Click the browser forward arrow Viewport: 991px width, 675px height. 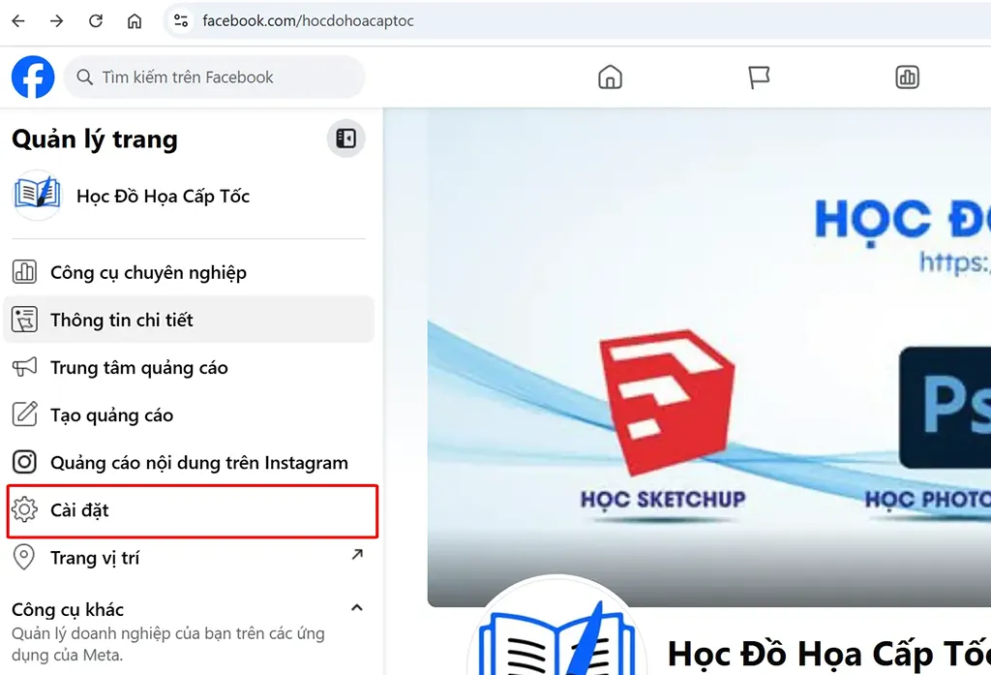57,20
